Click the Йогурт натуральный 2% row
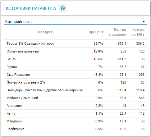Viewport: 151px width, 137px height. click(75, 82)
